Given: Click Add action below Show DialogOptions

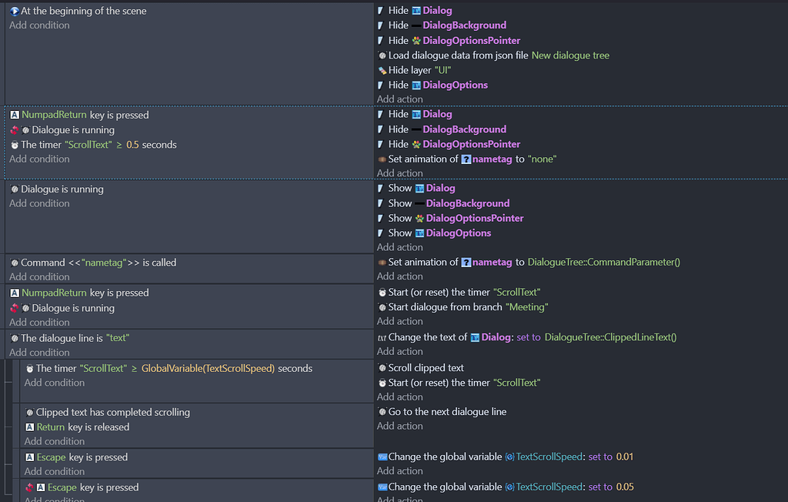Looking at the screenshot, I should click(x=400, y=247).
